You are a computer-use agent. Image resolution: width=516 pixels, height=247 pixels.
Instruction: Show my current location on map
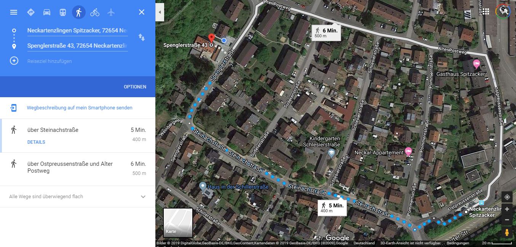pyautogui.click(x=507, y=197)
